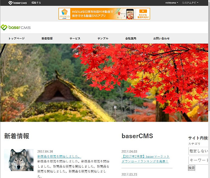
Task: Open the カテゴリ category select box
Action: tap(199, 151)
